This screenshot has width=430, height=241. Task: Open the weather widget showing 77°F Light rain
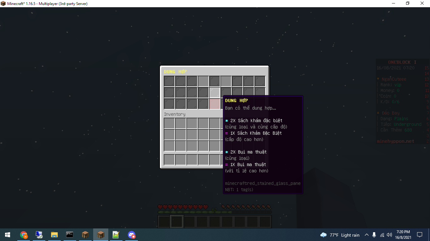click(x=340, y=235)
